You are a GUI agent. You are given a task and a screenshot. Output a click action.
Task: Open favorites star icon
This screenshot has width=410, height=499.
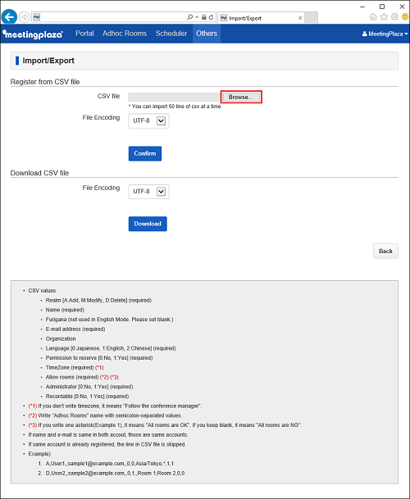click(384, 17)
